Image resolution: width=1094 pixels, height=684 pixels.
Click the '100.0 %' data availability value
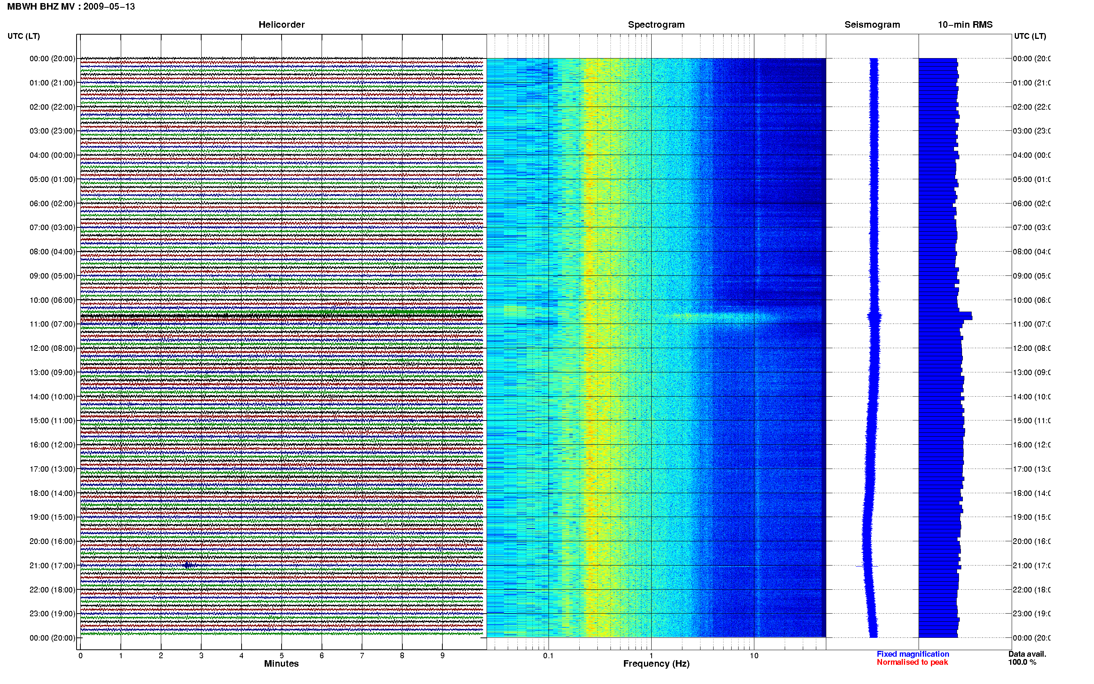pyautogui.click(x=1022, y=662)
